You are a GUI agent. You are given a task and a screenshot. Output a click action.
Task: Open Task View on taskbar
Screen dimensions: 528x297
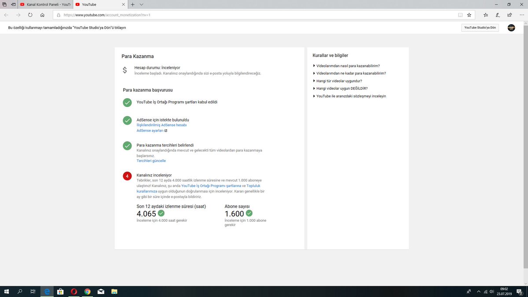pyautogui.click(x=33, y=291)
